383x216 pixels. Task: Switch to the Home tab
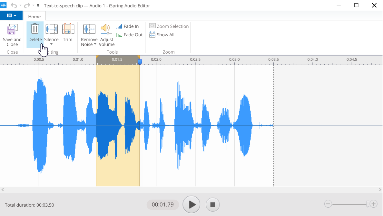coord(34,16)
